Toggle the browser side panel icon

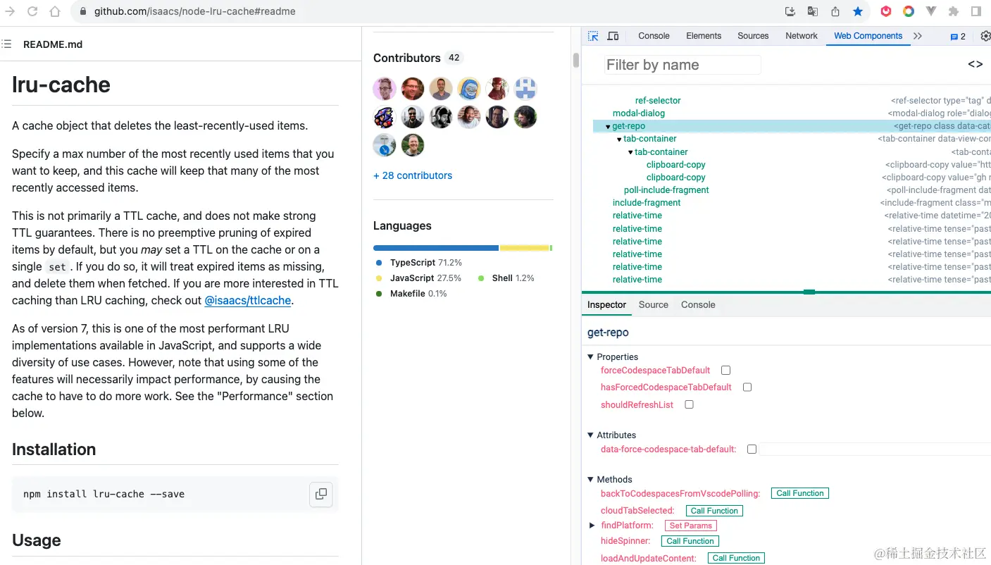[976, 11]
